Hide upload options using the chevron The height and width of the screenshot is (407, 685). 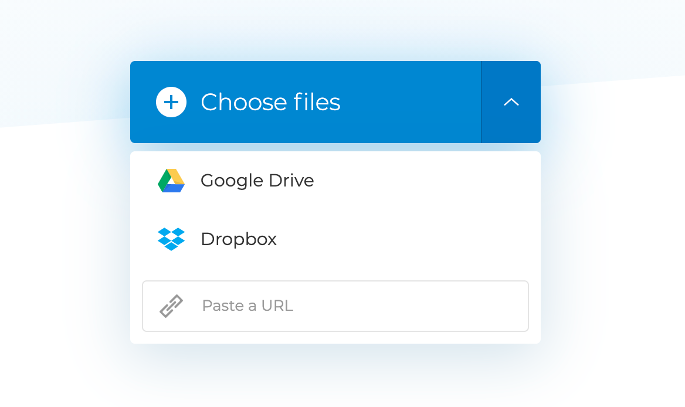point(511,103)
